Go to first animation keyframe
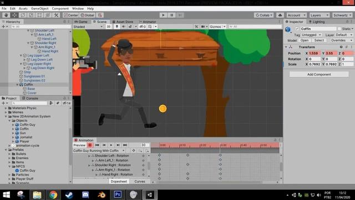 [x=97, y=145]
